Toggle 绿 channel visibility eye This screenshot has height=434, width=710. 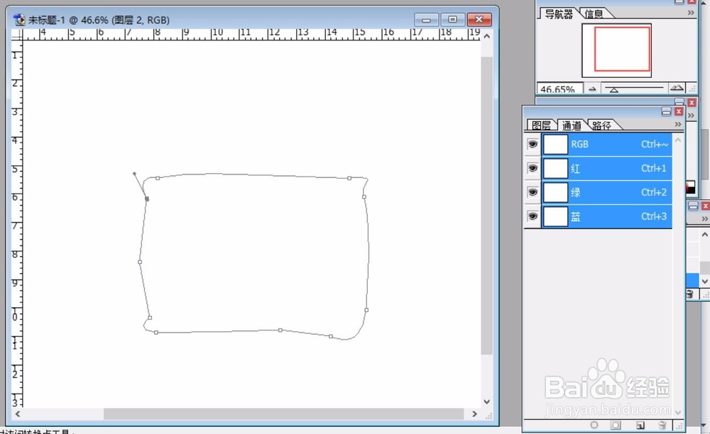coord(532,192)
